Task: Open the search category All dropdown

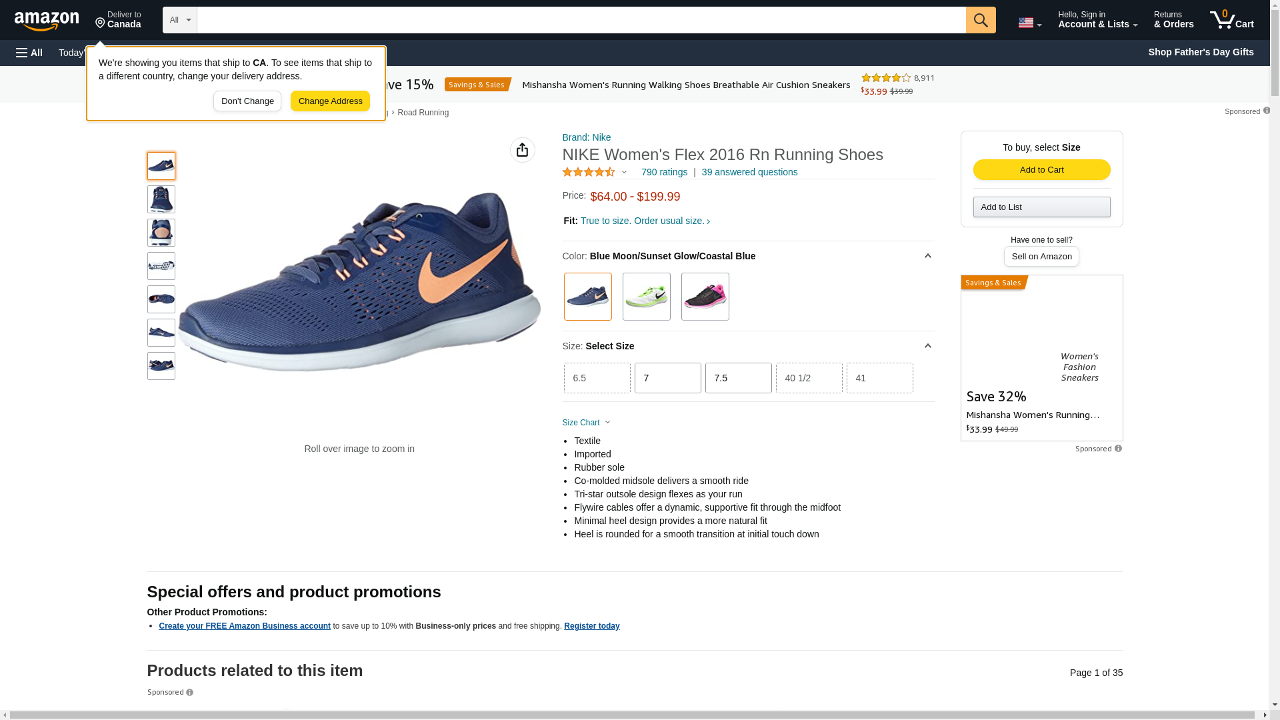Action: pos(180,20)
